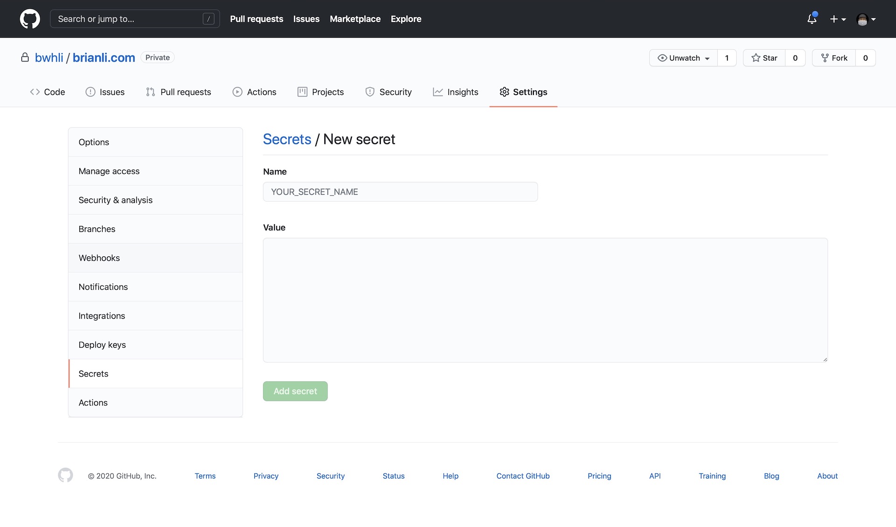896x527 pixels.
Task: Open the Security footer link
Action: click(330, 476)
